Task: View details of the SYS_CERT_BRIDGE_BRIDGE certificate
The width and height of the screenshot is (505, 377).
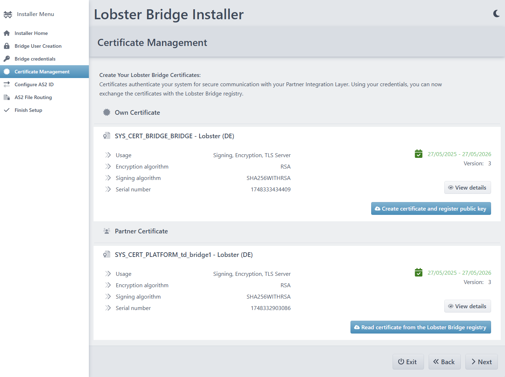Action: pyautogui.click(x=467, y=187)
